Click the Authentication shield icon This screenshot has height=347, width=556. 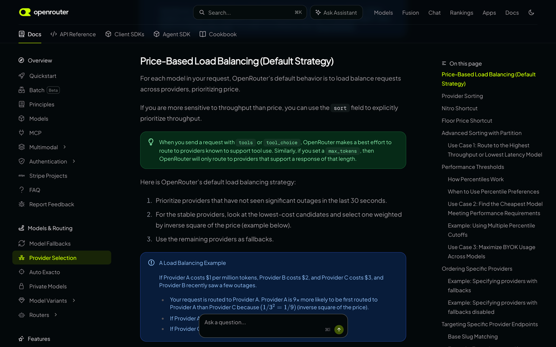21,161
